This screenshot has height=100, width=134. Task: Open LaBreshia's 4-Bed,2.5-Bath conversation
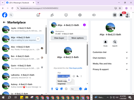point(23,77)
